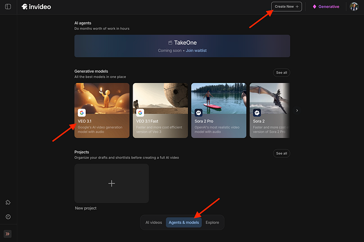Select the VEO 3.1 model card
Screen dimensions: 364x242
pos(102,110)
